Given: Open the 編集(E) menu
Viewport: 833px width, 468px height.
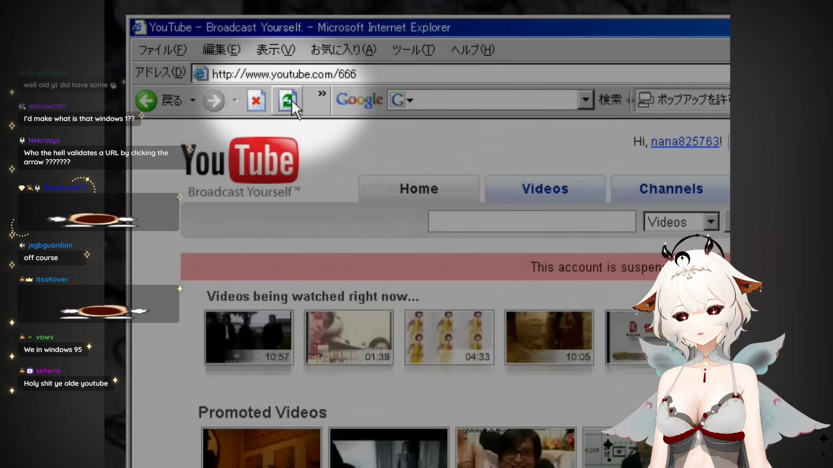Looking at the screenshot, I should coord(221,50).
